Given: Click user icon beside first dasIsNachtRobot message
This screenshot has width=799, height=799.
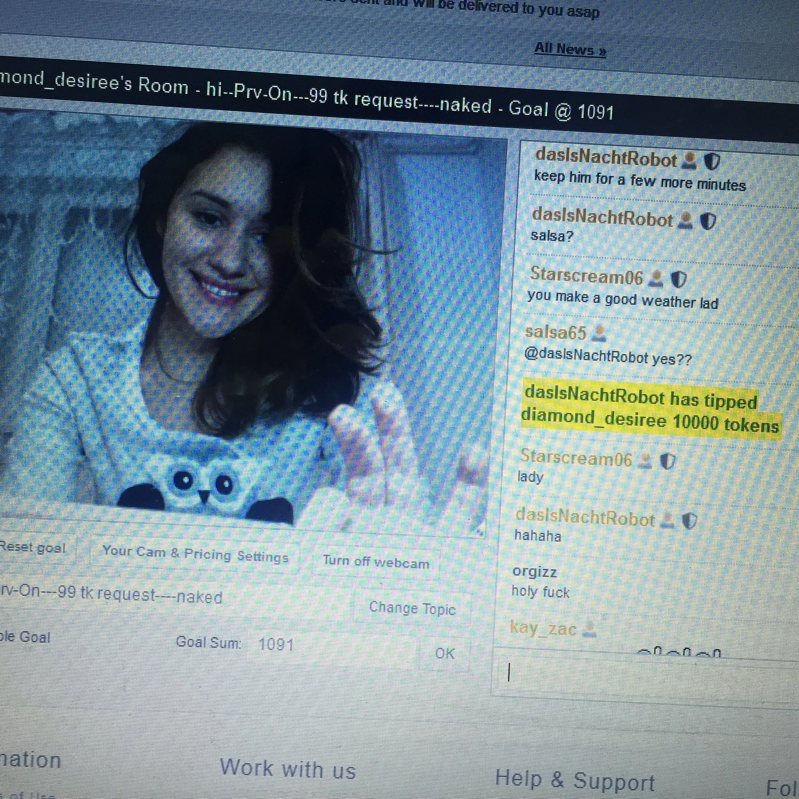Looking at the screenshot, I should 690,161.
